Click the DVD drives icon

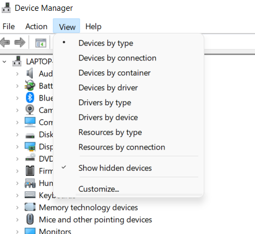click(30, 157)
